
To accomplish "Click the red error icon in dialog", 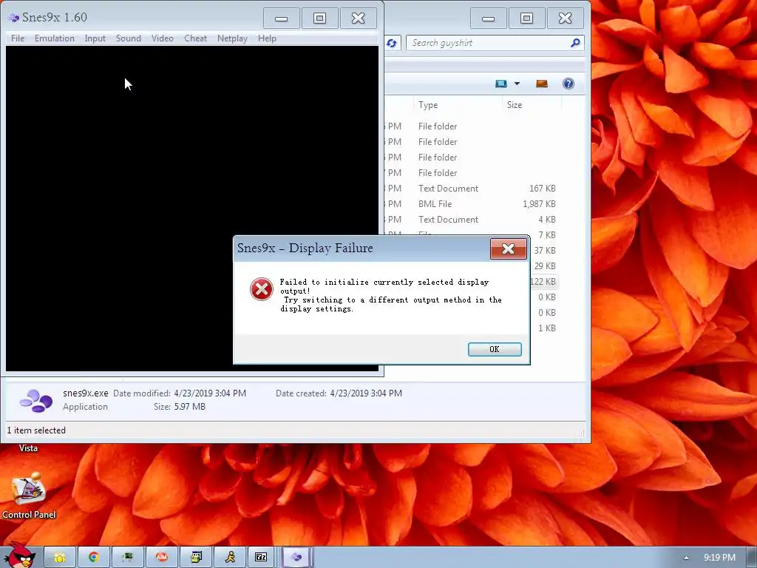I will (x=261, y=289).
